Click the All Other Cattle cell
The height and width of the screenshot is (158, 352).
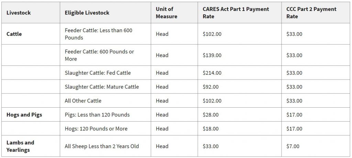pyautogui.click(x=83, y=101)
